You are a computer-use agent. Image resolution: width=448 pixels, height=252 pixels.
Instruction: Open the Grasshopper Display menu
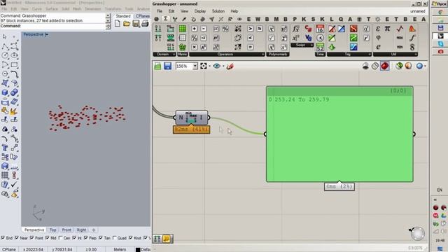pos(200,11)
